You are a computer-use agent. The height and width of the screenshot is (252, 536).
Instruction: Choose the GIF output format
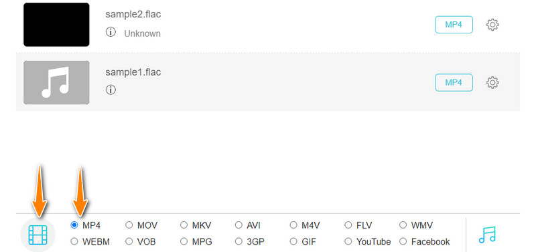click(293, 241)
